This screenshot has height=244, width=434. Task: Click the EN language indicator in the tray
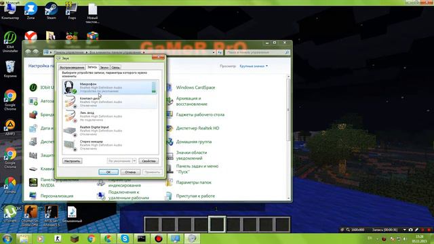pyautogui.click(x=370, y=238)
